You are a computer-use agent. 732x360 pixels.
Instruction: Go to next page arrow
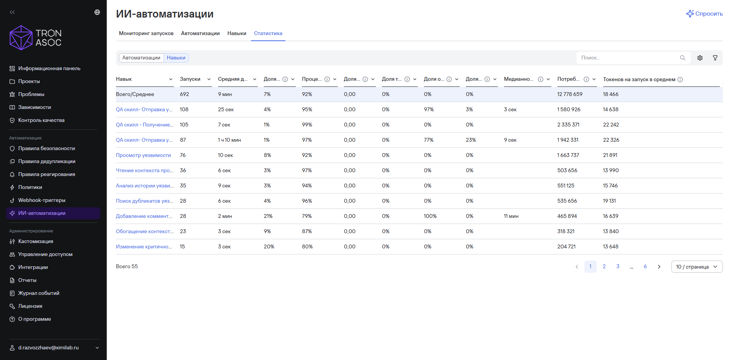point(659,267)
